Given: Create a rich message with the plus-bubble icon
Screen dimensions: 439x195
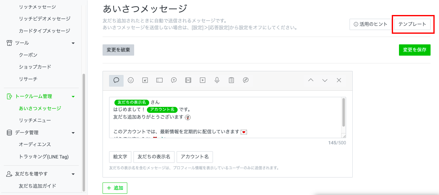Looking at the screenshot, I should click(174, 80).
